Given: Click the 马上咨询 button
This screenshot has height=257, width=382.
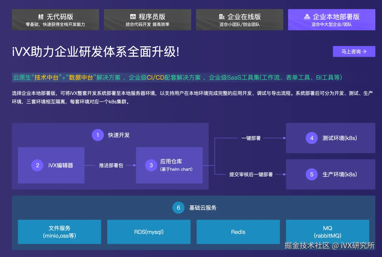Looking at the screenshot, I should pos(354,51).
